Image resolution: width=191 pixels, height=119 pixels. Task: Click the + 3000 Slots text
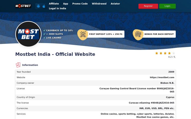(x=54, y=34)
